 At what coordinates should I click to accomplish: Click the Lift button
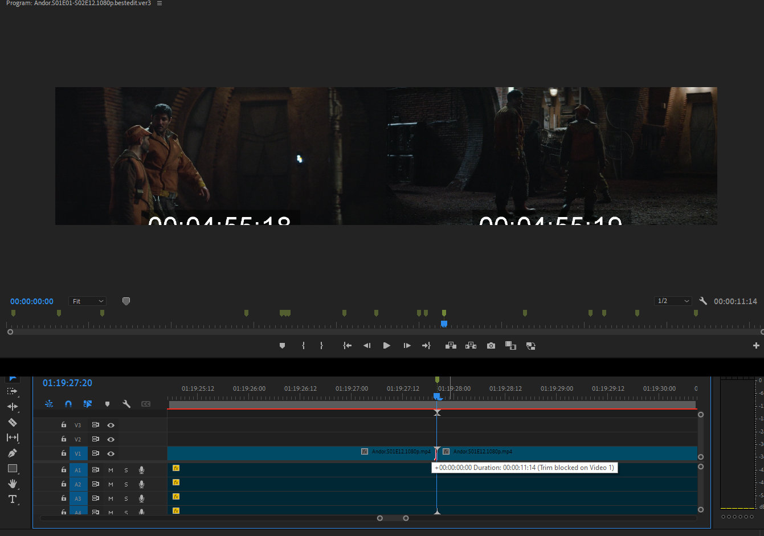451,346
